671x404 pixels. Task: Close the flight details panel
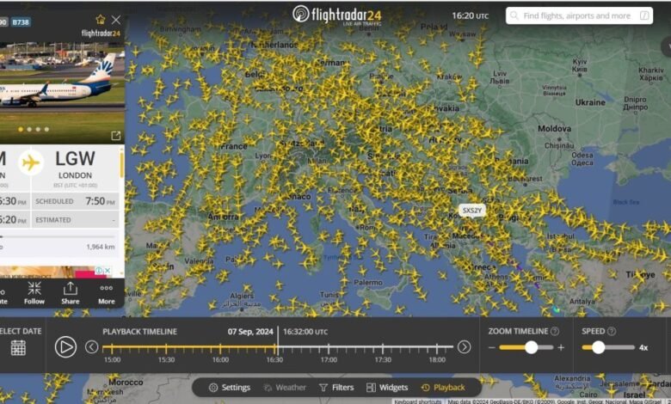click(116, 20)
